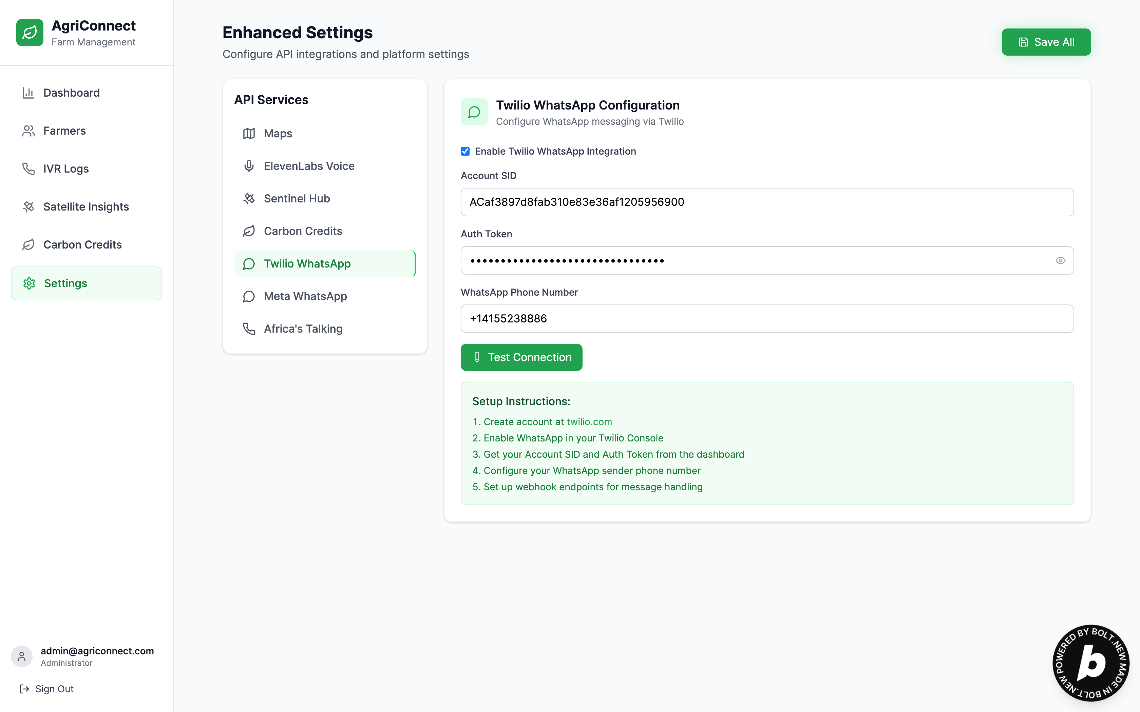This screenshot has width=1140, height=712.
Task: Open the Farmers page from sidebar
Action: (64, 131)
